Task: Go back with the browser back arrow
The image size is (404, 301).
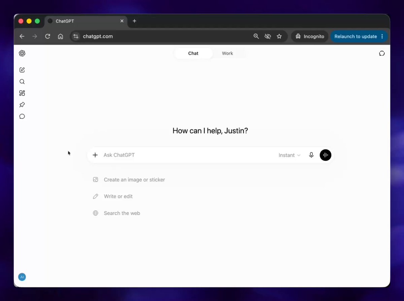Action: [22, 36]
